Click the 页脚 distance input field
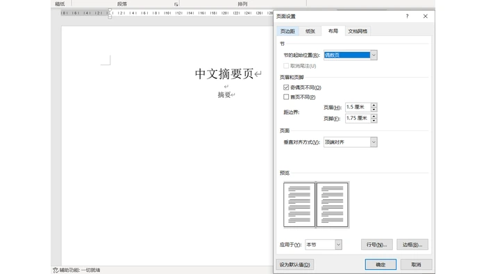Screen dimensions: 486x274 [x=358, y=118]
